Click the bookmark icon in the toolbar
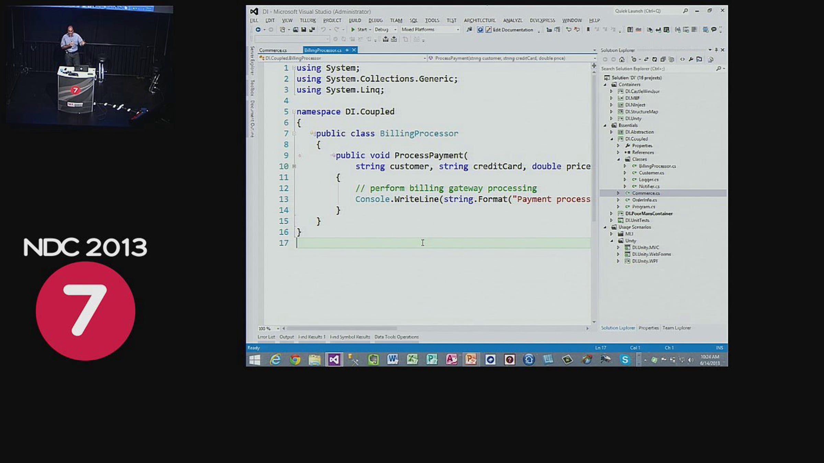Screen dimensions: 824x463 click(x=588, y=30)
